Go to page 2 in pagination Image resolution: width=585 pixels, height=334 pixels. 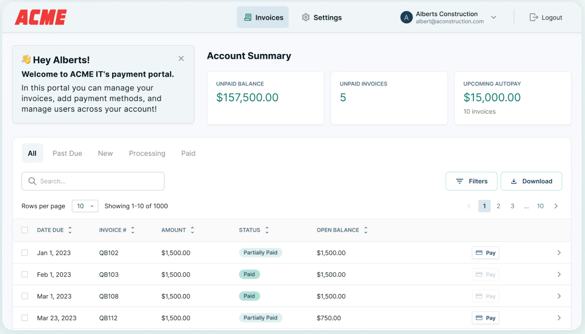click(498, 206)
